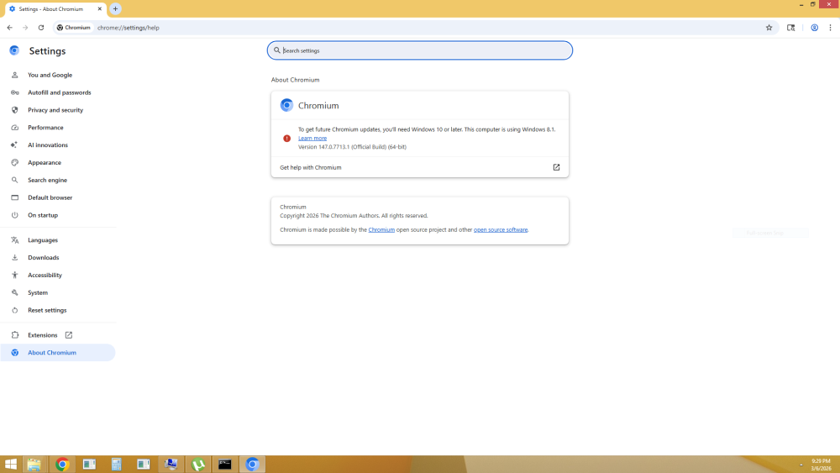Open the profile avatar icon
This screenshot has width=840, height=473.
(814, 28)
